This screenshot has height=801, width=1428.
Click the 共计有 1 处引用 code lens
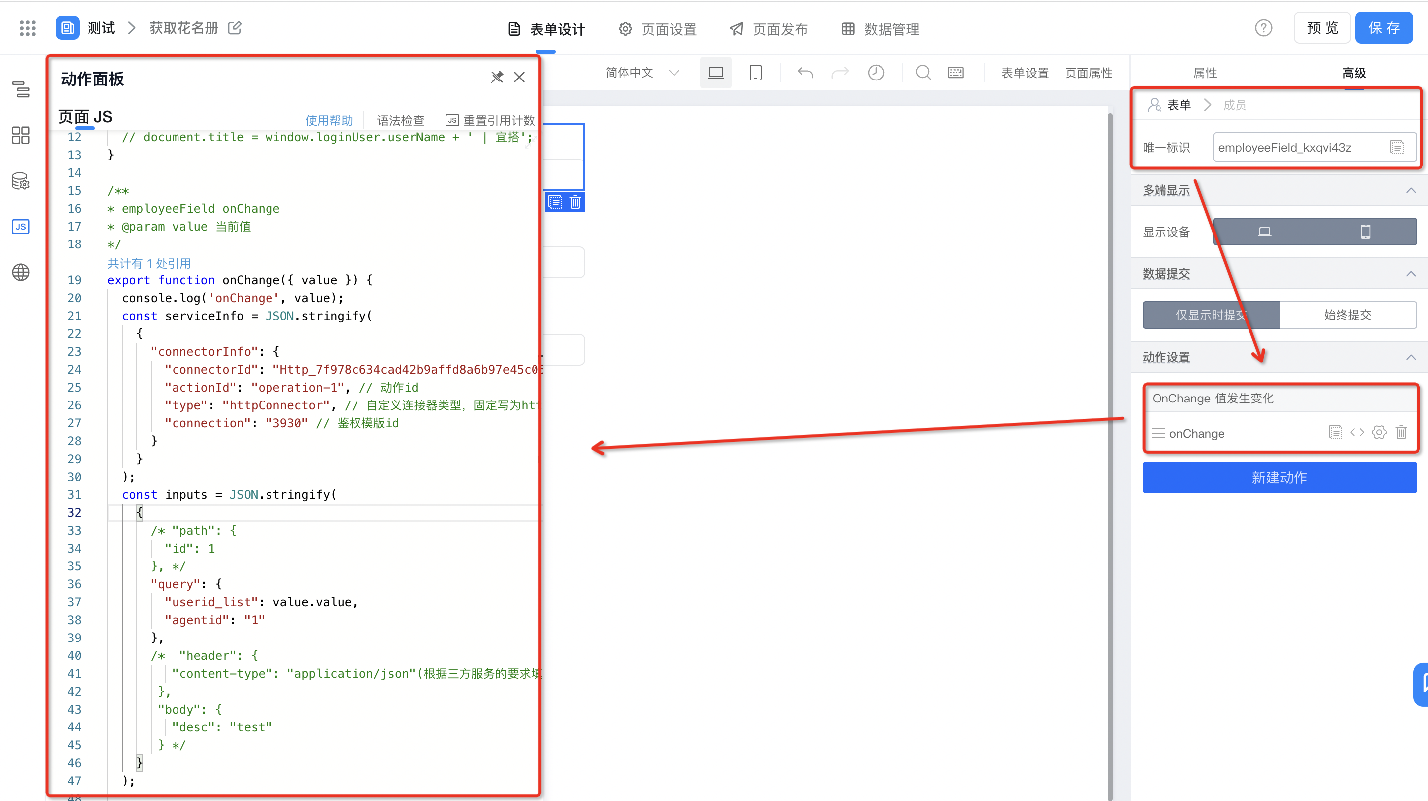tap(149, 263)
